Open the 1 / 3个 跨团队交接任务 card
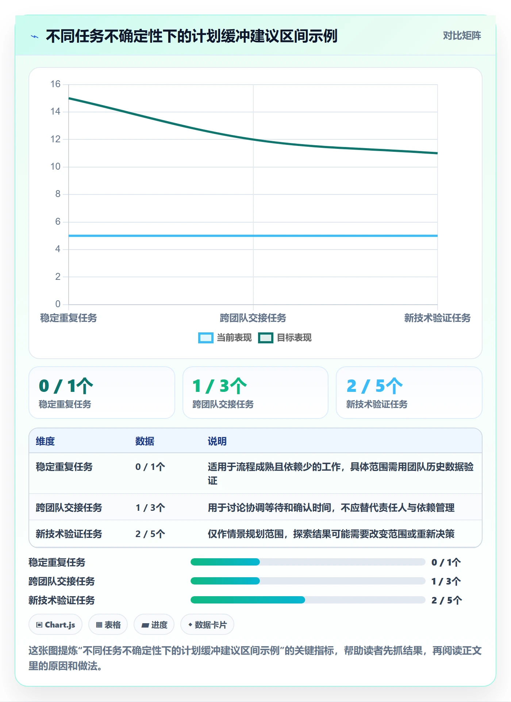511x702 pixels. 255,393
